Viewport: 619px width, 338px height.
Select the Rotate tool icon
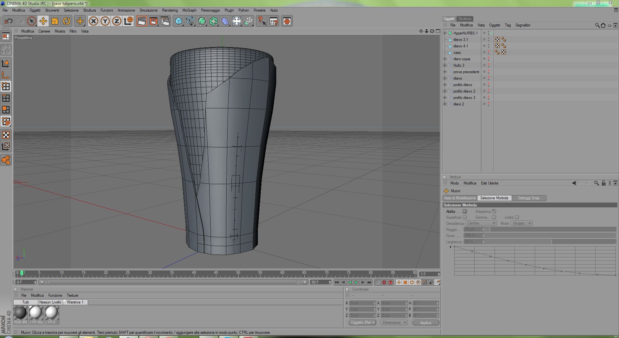(66, 21)
